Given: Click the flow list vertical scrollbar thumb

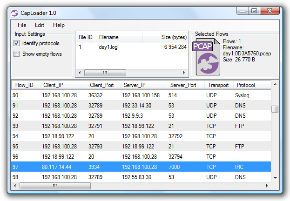Looking at the screenshot, I should pos(275,109).
